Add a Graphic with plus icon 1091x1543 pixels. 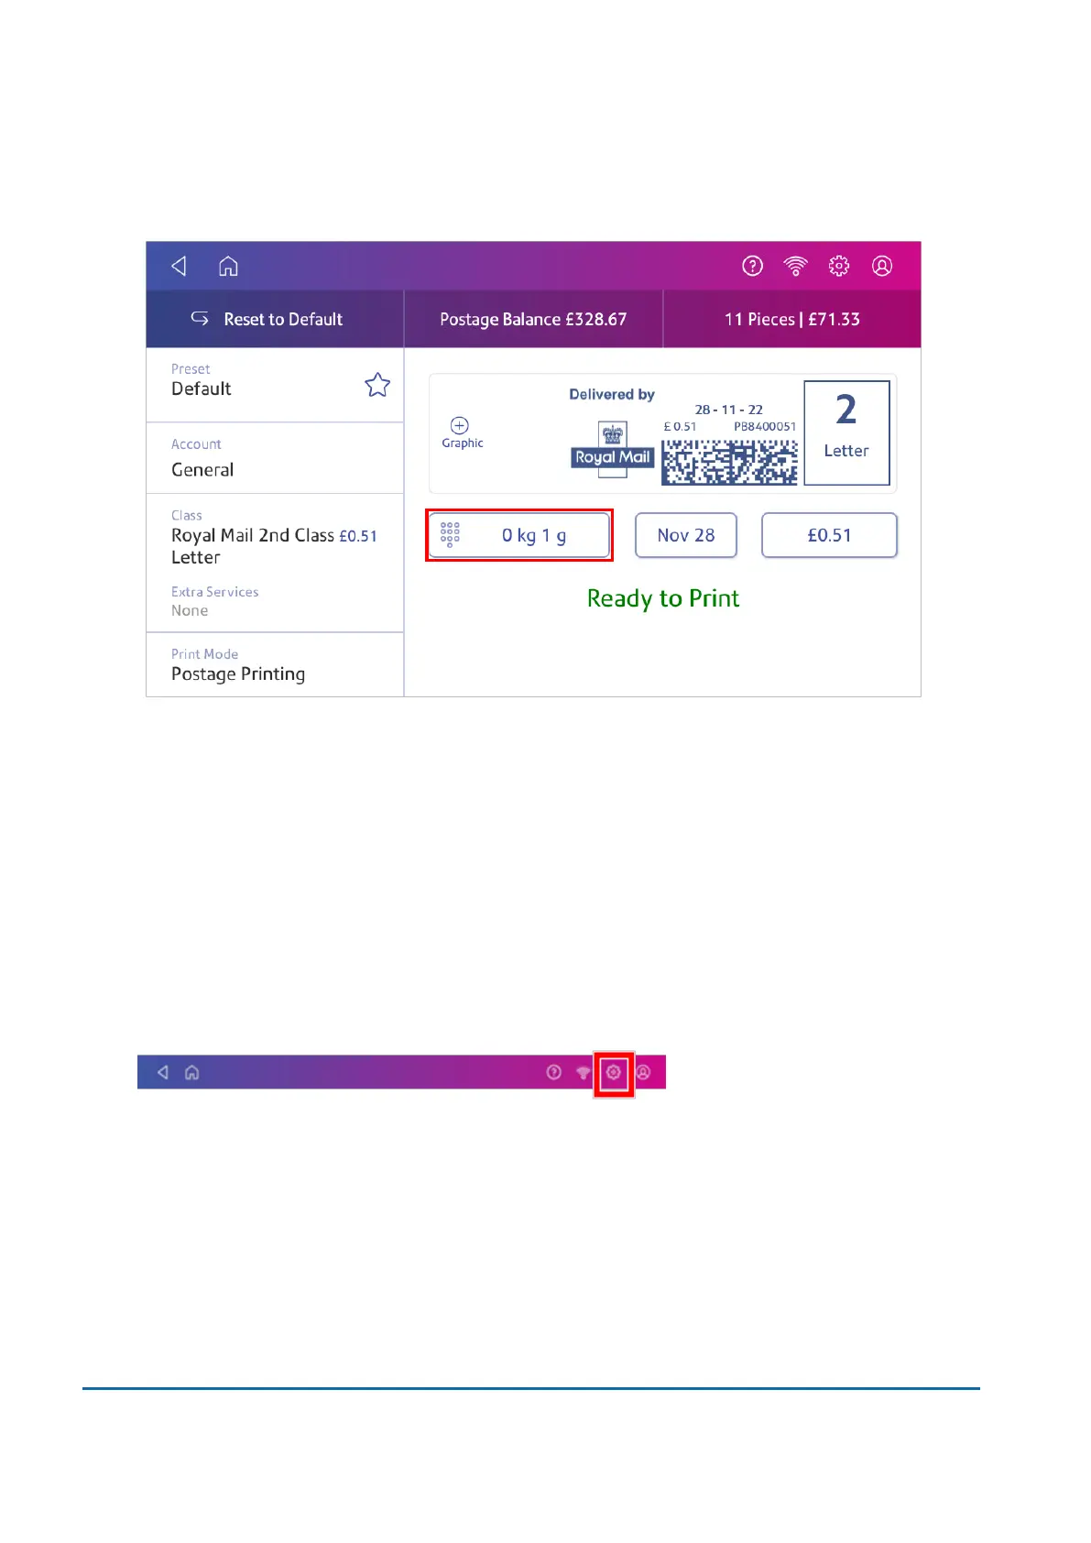coord(462,432)
